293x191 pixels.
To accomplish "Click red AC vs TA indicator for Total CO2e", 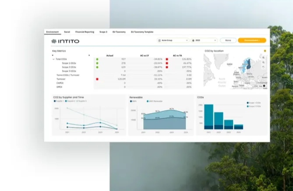I will point(167,59).
